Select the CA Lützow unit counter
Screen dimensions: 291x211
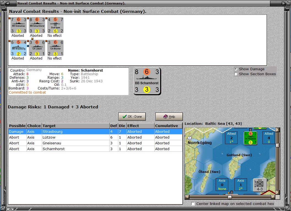click(37, 48)
